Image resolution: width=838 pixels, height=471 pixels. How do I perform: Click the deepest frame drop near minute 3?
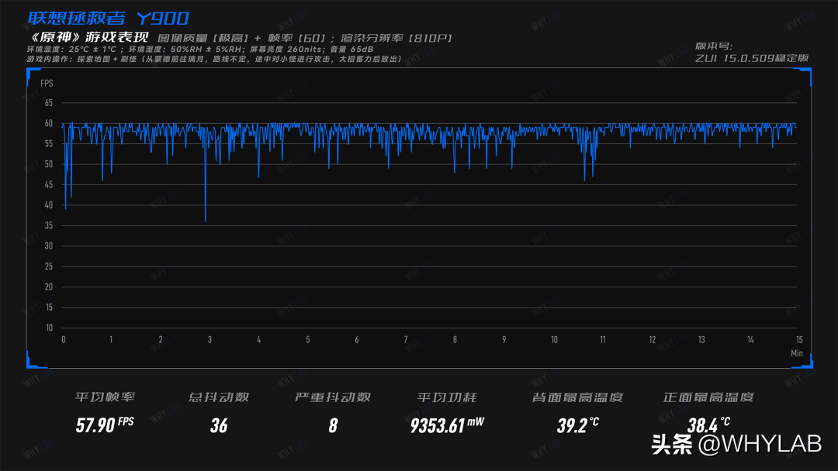[205, 220]
